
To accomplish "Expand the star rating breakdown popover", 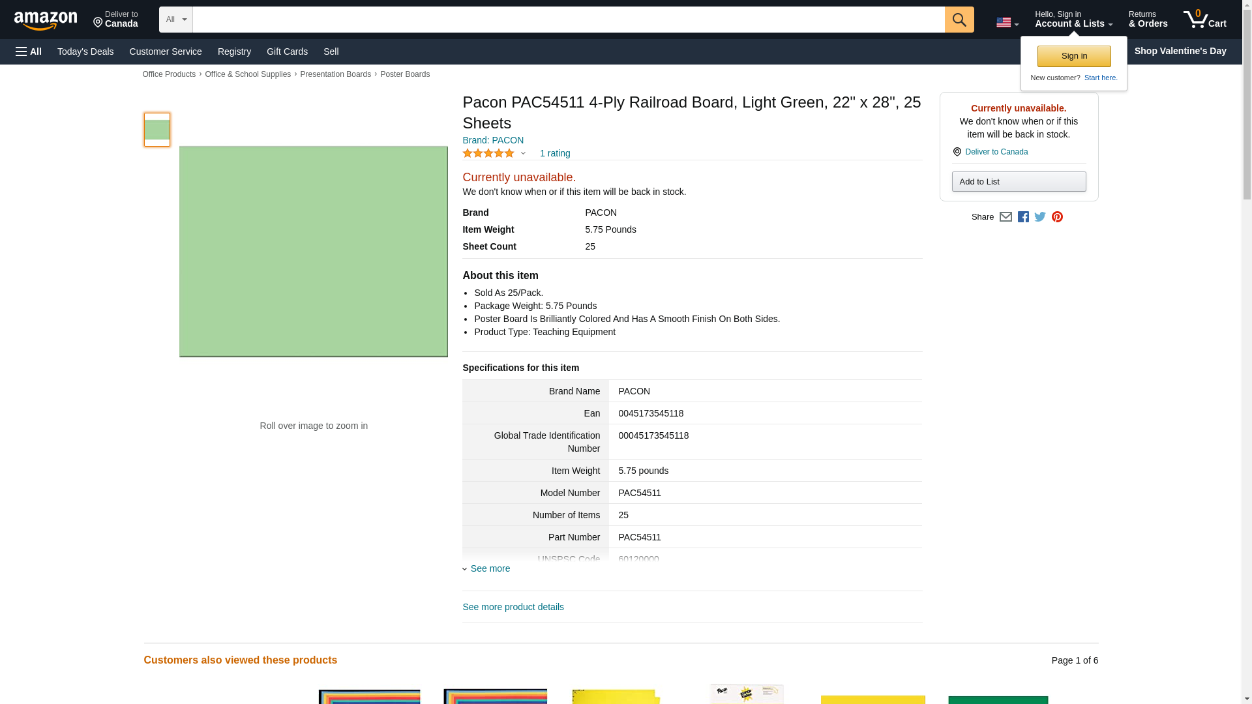I will pyautogui.click(x=523, y=154).
